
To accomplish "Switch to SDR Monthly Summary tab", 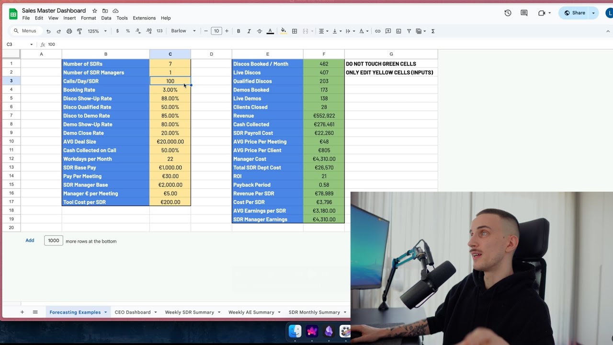I will 314,312.
